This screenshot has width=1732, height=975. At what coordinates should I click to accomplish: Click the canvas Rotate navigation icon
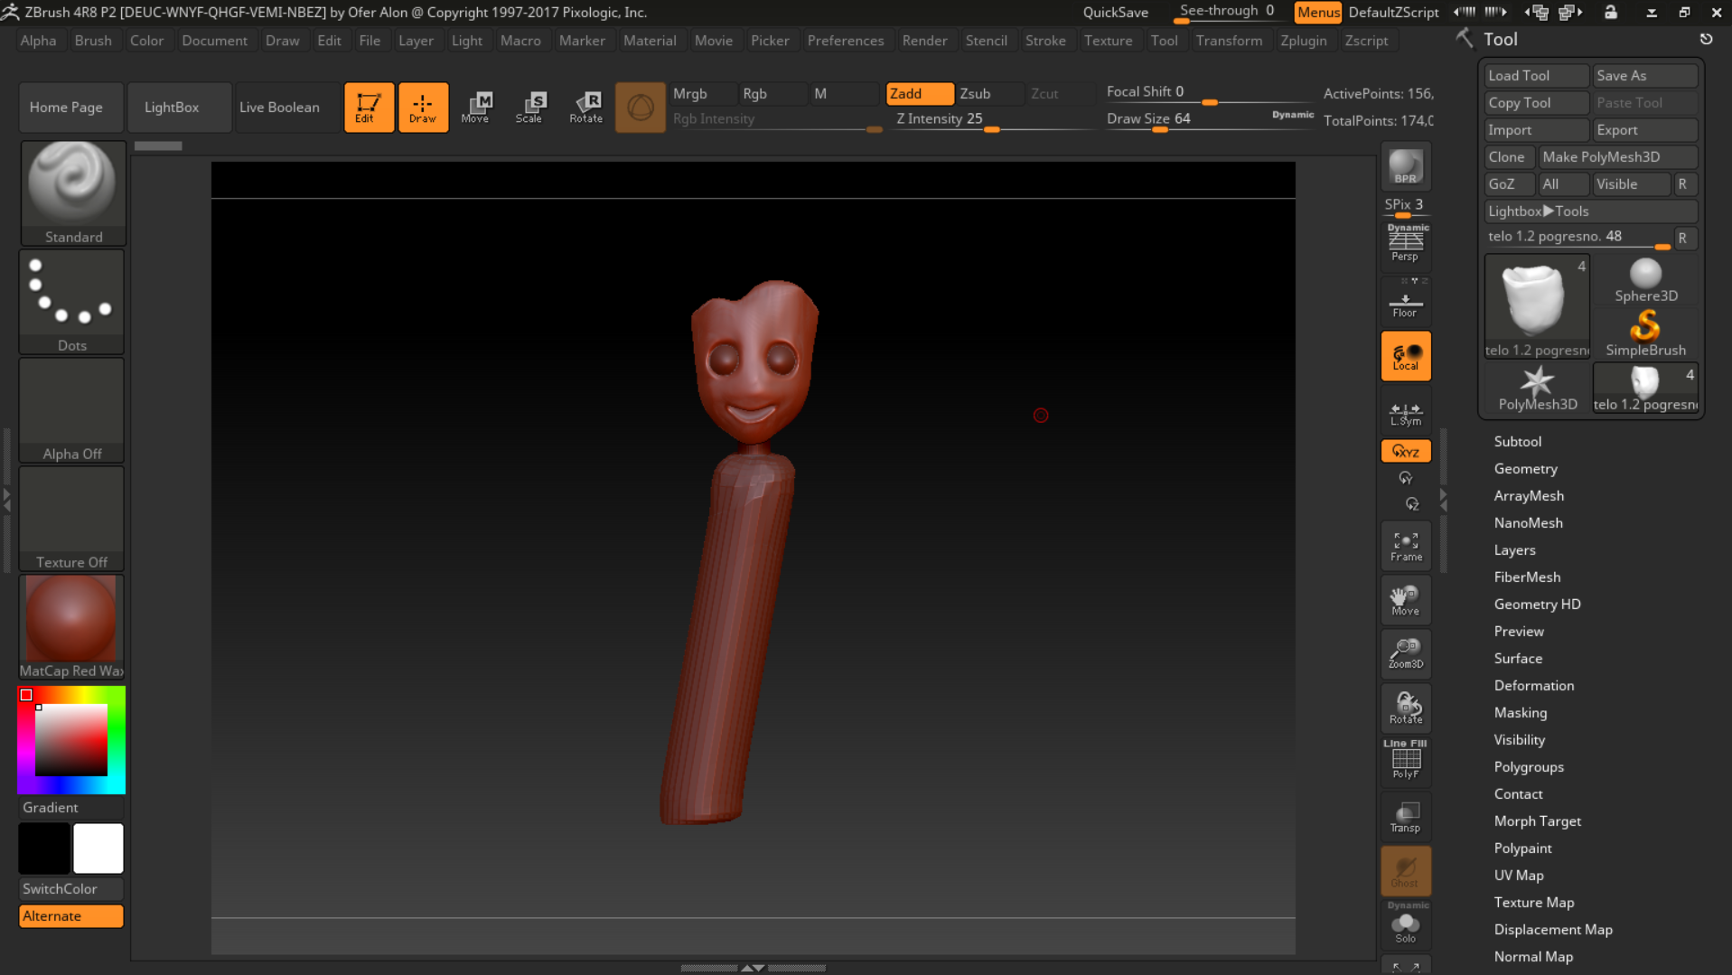click(x=1405, y=708)
